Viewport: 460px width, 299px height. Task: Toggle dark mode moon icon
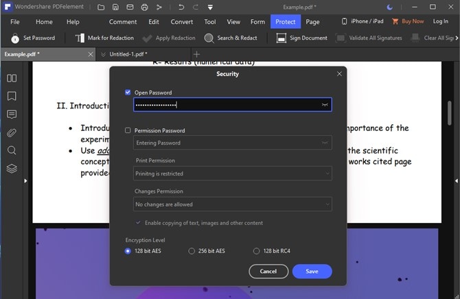[389, 8]
